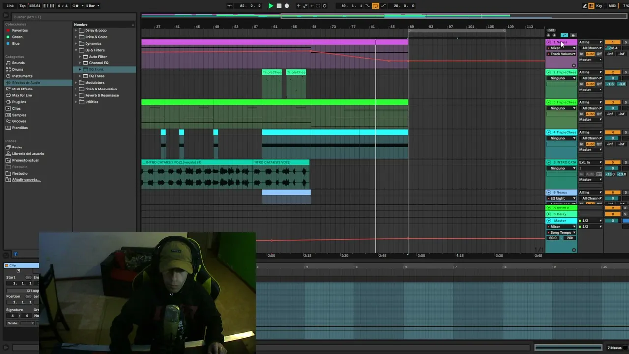Open the Key map mode

click(x=599, y=6)
